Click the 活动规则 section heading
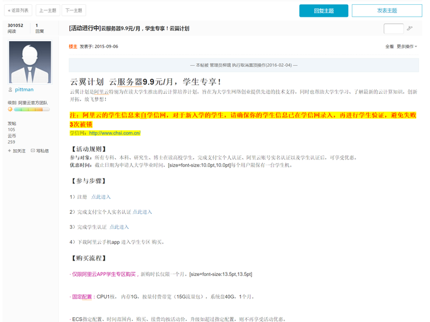This screenshot has width=430, height=322. pyautogui.click(x=89, y=149)
